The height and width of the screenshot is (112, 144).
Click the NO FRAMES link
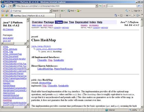tap(94, 25)
